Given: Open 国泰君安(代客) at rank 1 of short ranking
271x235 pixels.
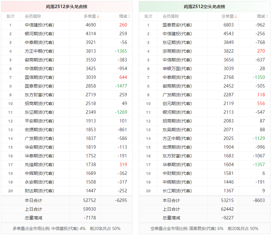Looking at the screenshot, I should point(177,25).
